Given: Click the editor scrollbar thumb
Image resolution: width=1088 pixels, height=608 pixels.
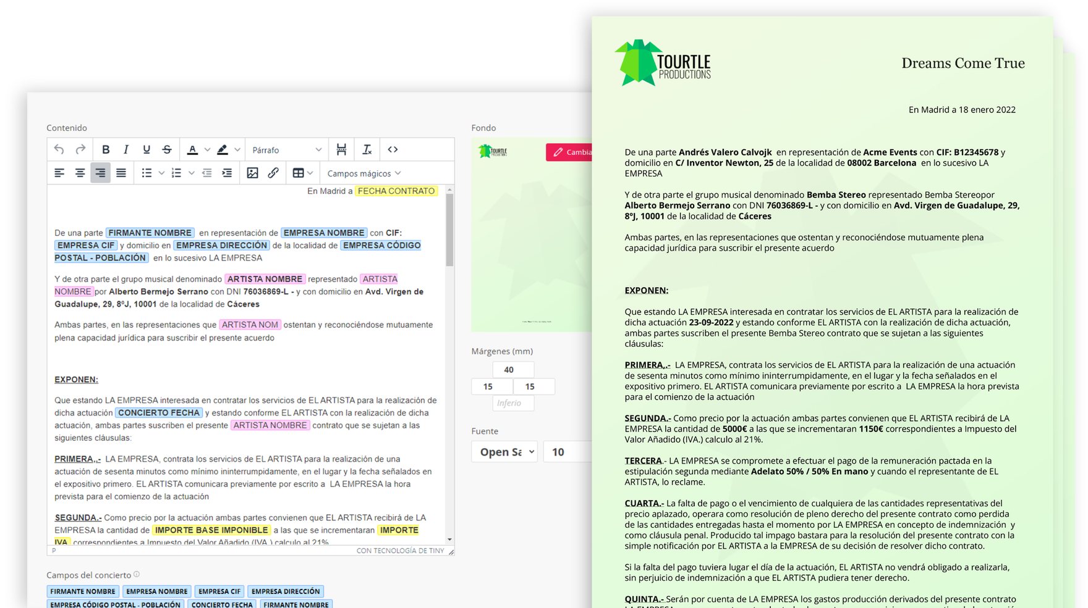Looking at the screenshot, I should [449, 230].
